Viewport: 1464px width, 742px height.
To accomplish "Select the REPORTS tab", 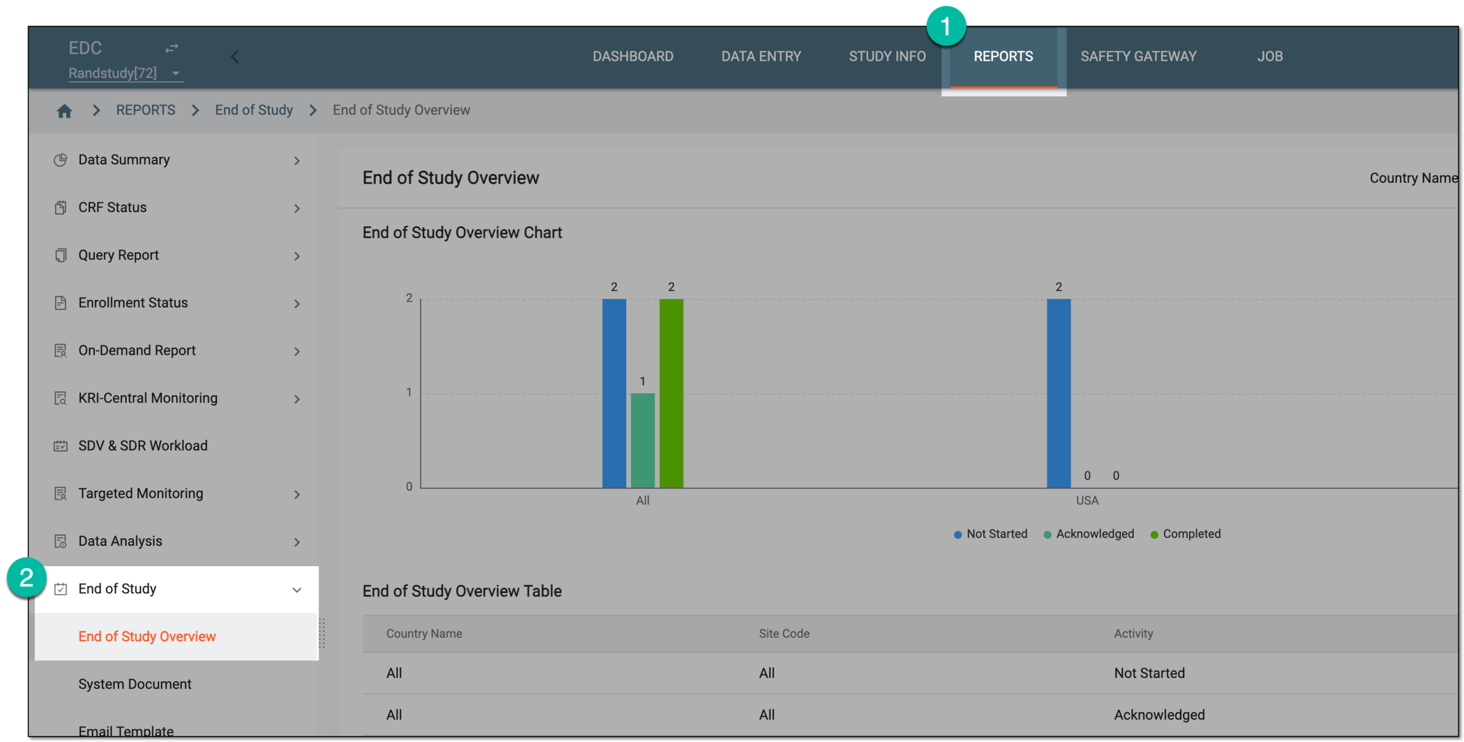I will 1003,56.
